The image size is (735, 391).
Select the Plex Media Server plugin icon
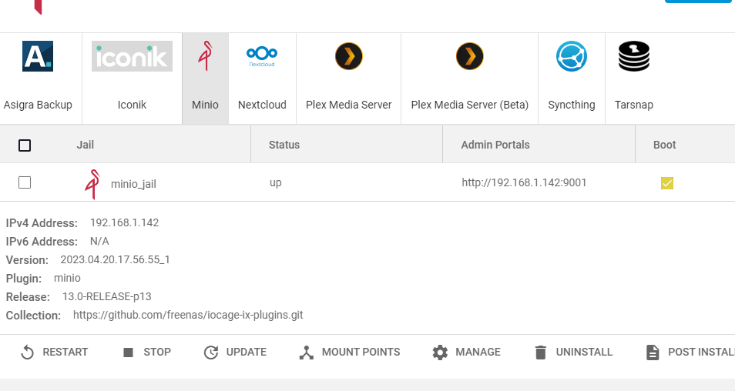click(x=349, y=56)
